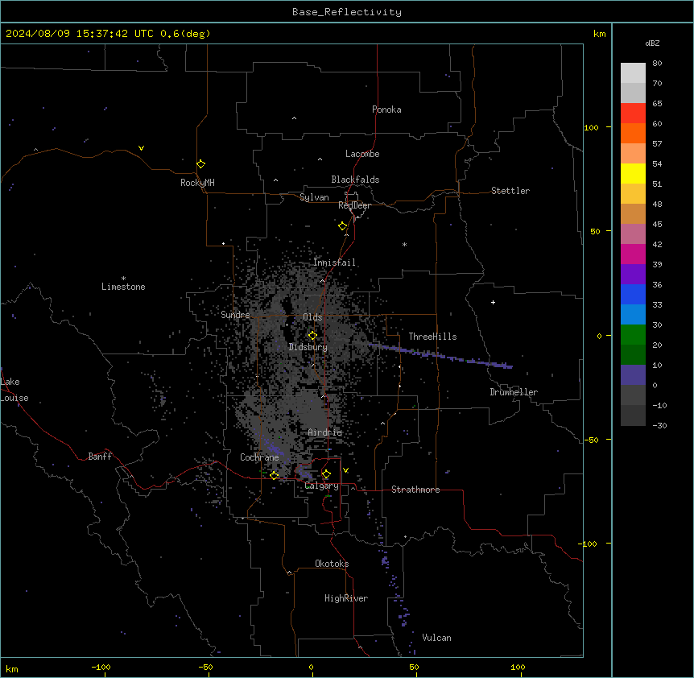Image resolution: width=694 pixels, height=678 pixels.
Task: Click the white plus marker north of Drumheller
Action: [493, 302]
